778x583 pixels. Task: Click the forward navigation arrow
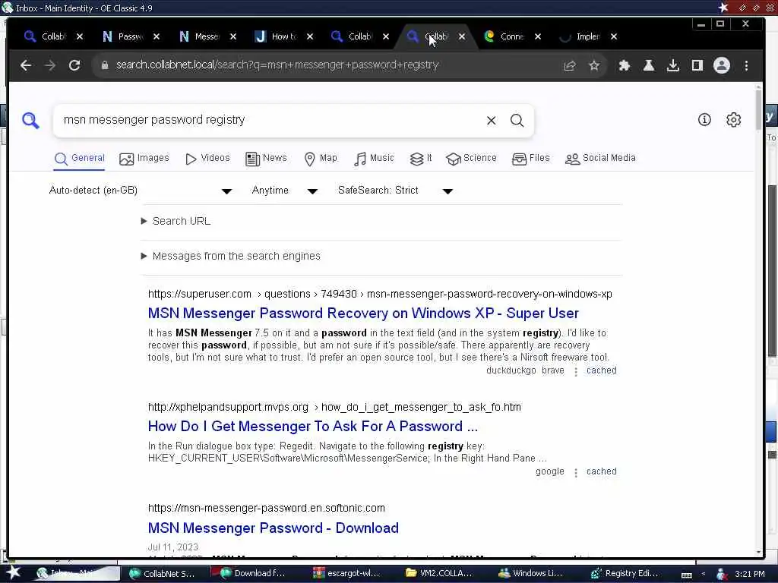[50, 65]
